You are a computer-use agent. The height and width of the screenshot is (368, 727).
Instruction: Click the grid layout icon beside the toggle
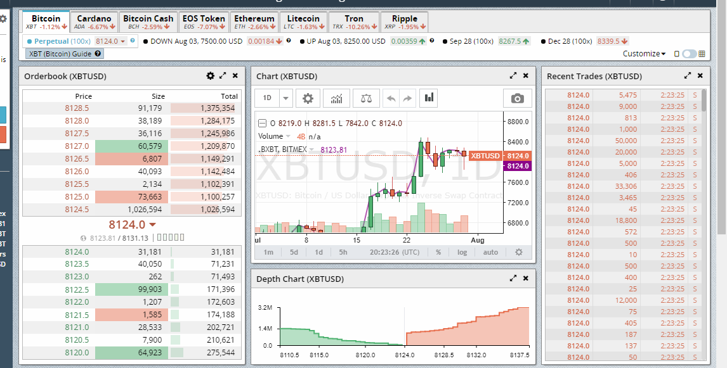coord(702,54)
